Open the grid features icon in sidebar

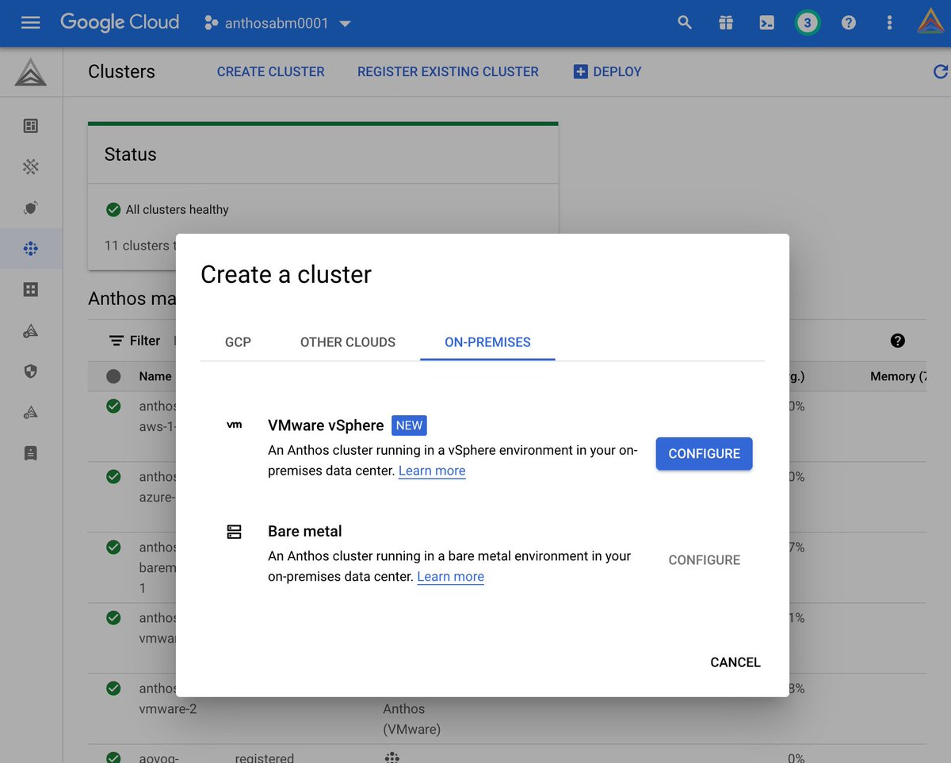point(31,290)
